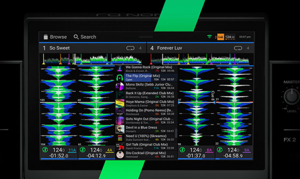Tap remaining time -04:12.9
The width and height of the screenshot is (300, 179).
(x=96, y=156)
